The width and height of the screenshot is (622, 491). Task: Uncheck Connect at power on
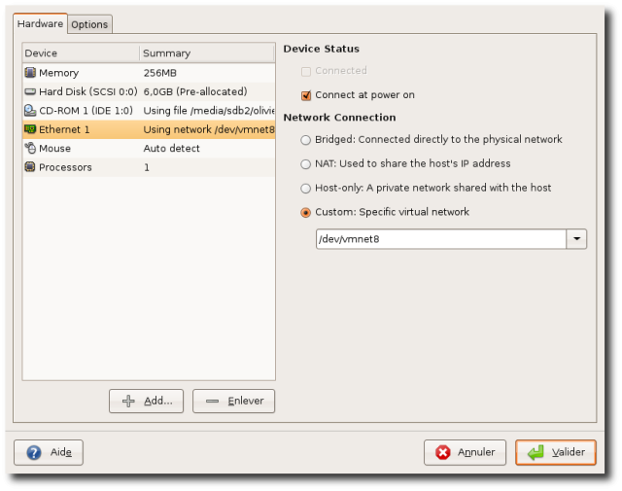[306, 95]
